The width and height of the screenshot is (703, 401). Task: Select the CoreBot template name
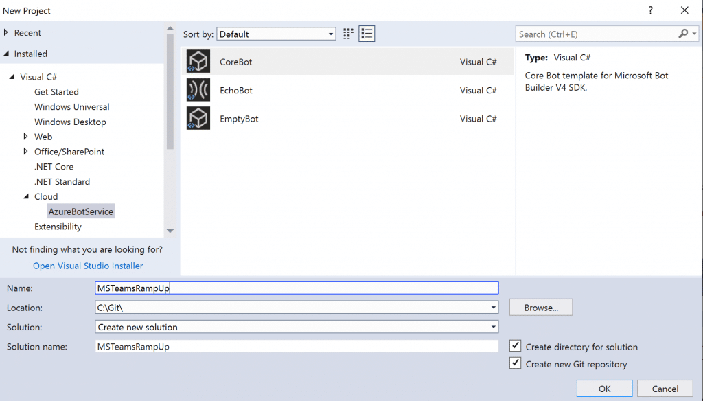coord(236,62)
